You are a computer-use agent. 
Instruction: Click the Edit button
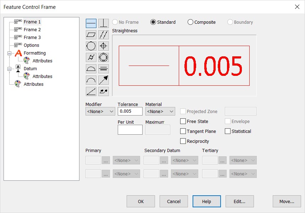(x=239, y=201)
